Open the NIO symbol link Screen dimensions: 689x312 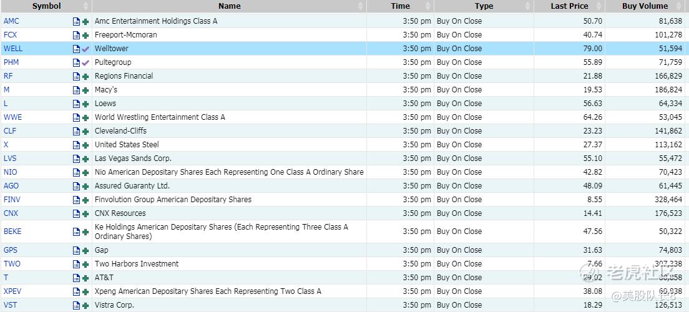(x=11, y=172)
